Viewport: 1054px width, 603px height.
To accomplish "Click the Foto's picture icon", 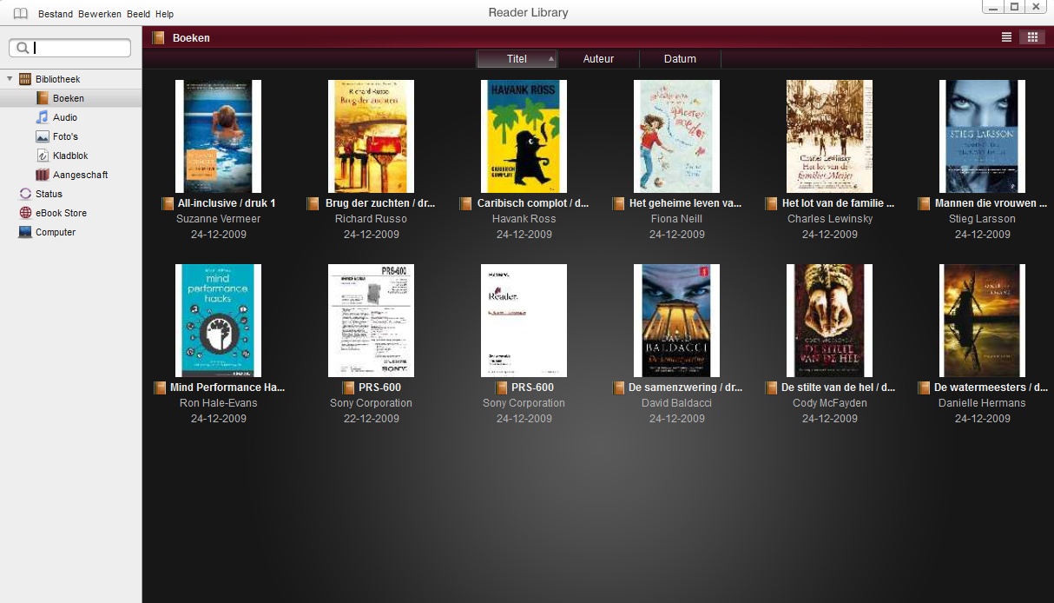I will [43, 136].
